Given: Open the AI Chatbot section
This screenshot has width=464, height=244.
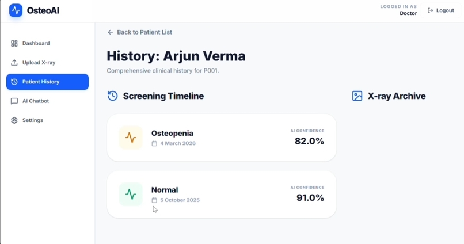Looking at the screenshot, I should [x=47, y=101].
